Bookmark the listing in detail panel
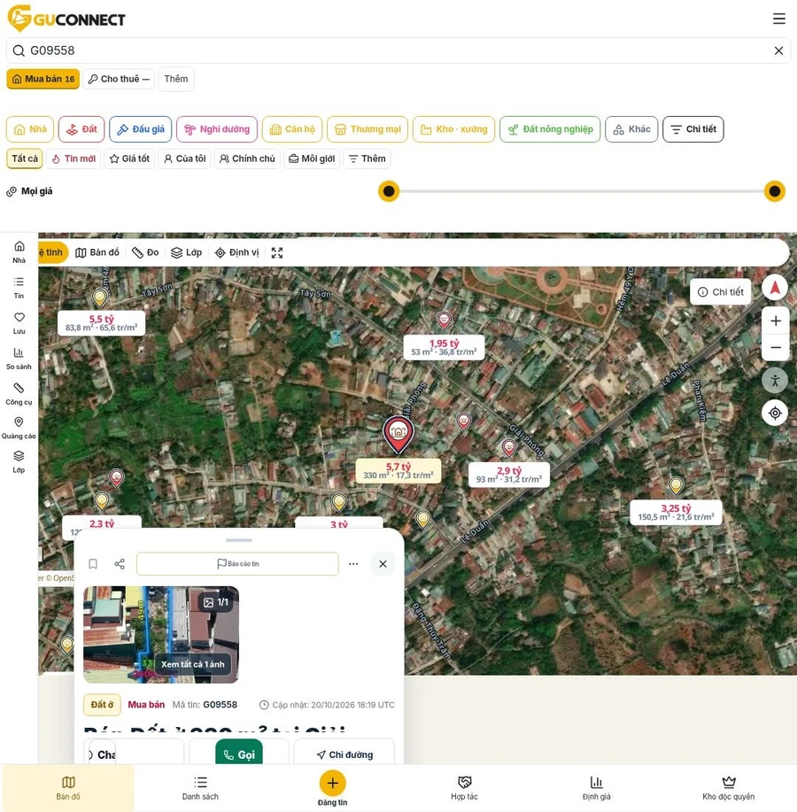Screen dimensions: 797x812 [93, 564]
